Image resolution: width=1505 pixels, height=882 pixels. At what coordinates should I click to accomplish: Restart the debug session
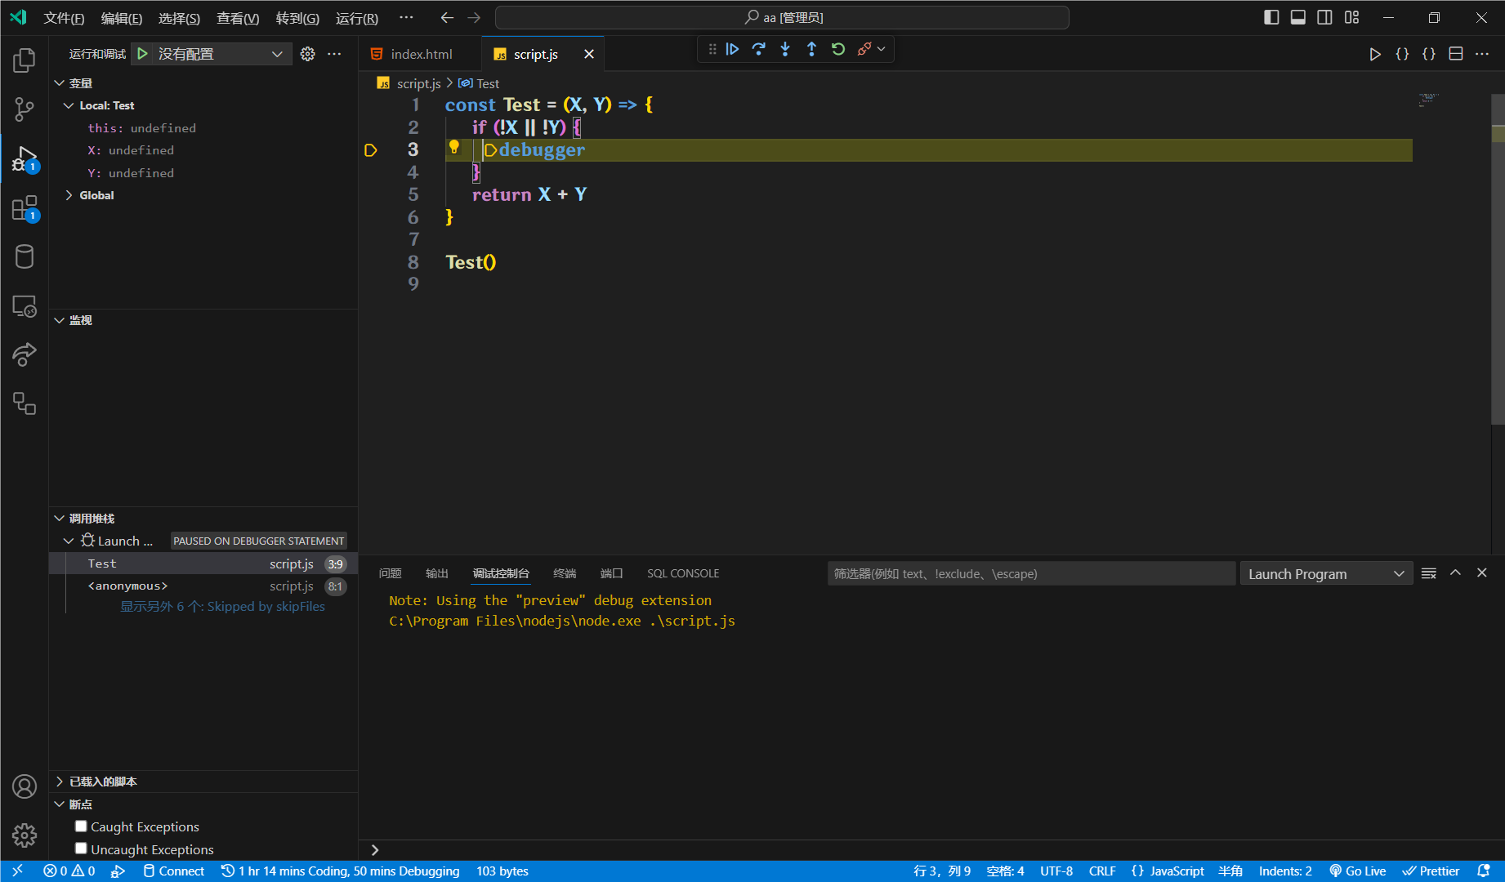tap(838, 50)
